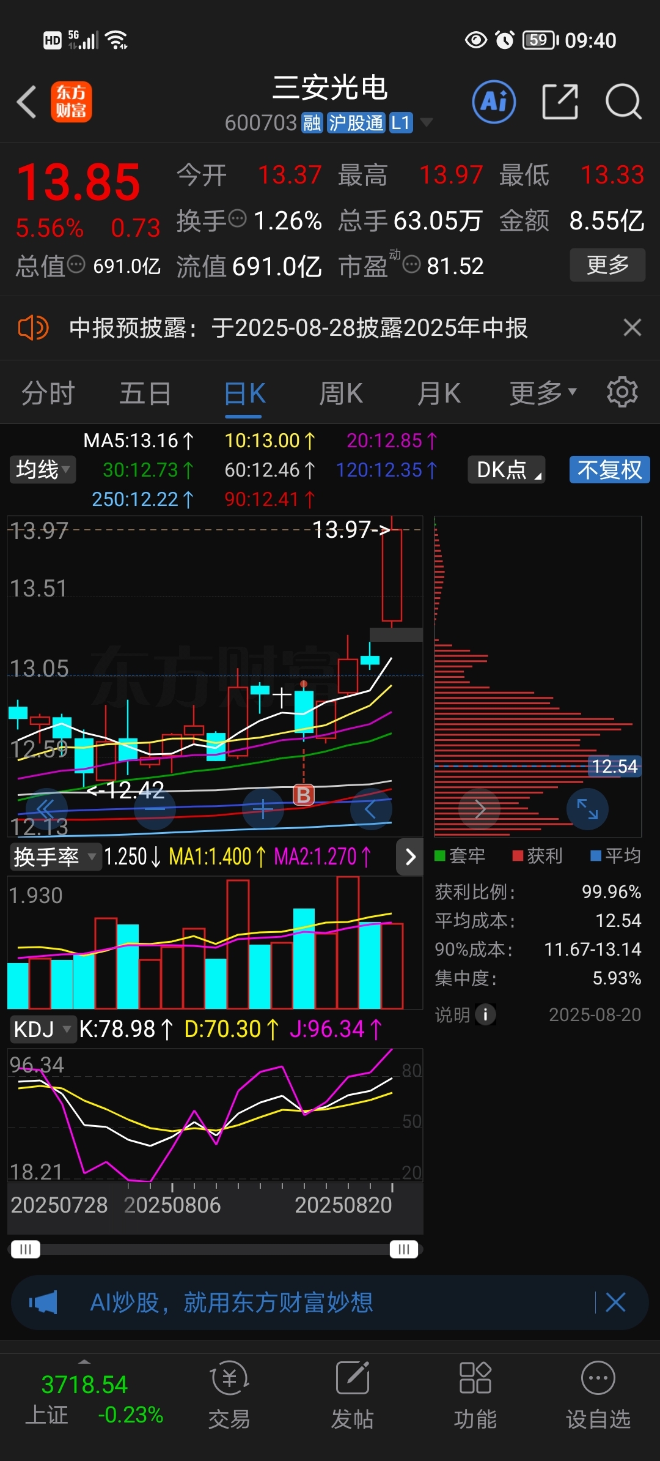
Task: Tap the MA5:13.16 moving average label
Action: (x=138, y=441)
